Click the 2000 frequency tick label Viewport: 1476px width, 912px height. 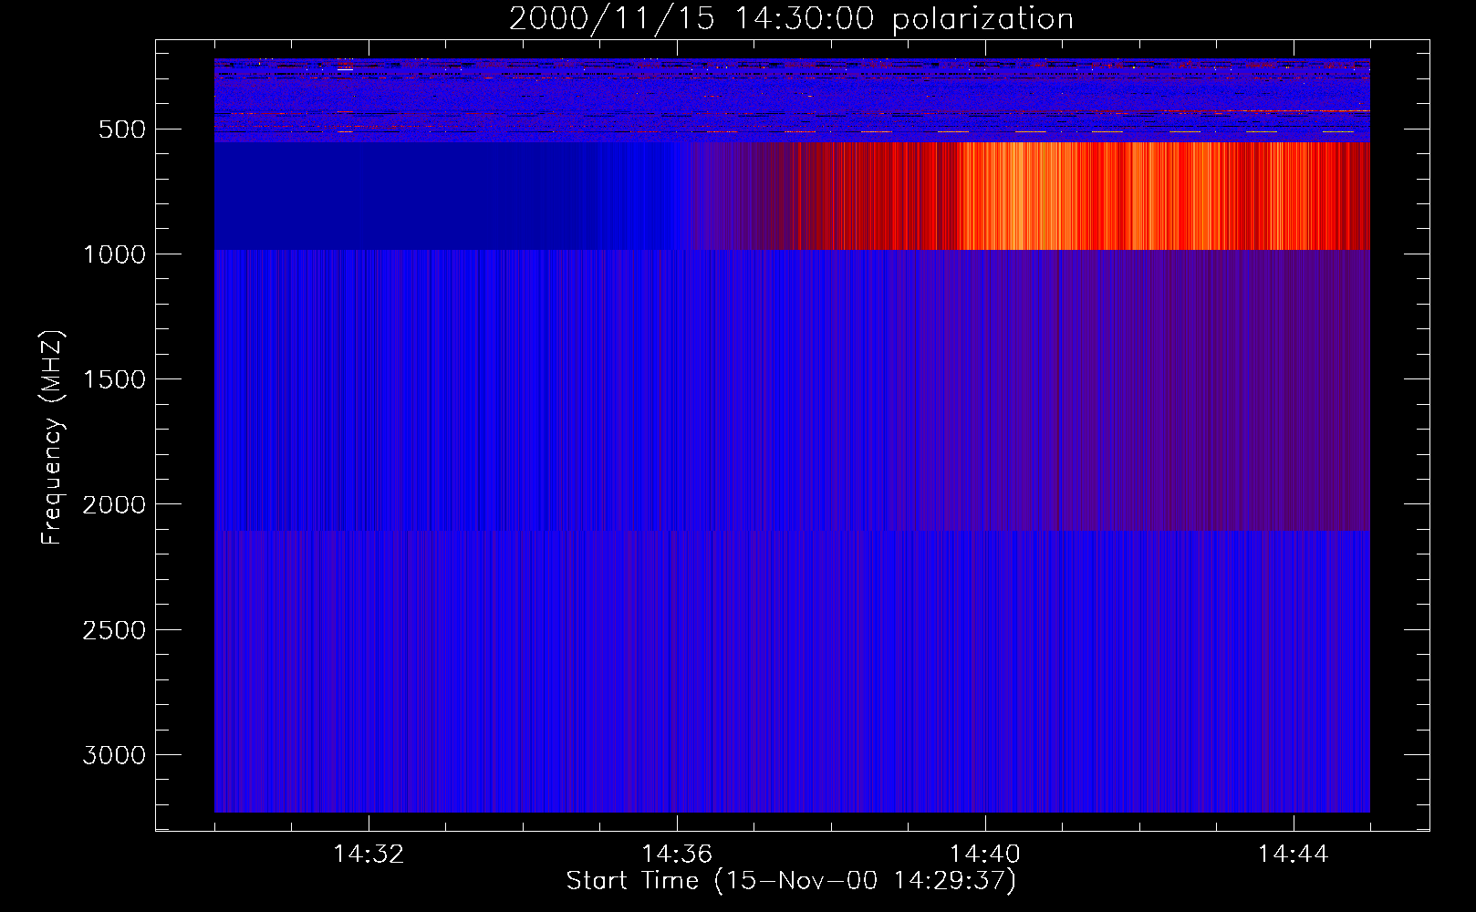point(114,504)
